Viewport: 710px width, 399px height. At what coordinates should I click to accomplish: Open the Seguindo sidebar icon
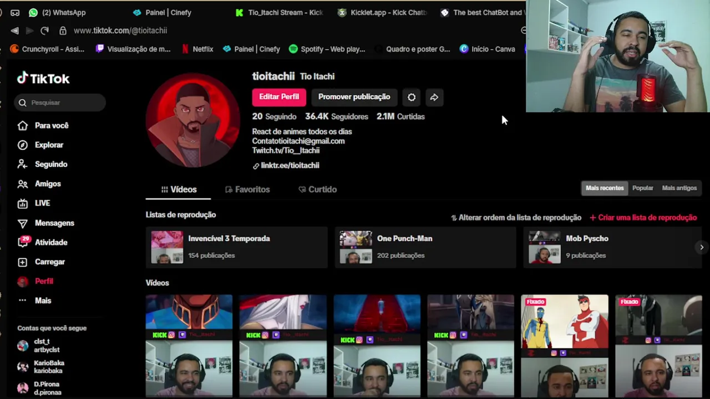point(23,165)
